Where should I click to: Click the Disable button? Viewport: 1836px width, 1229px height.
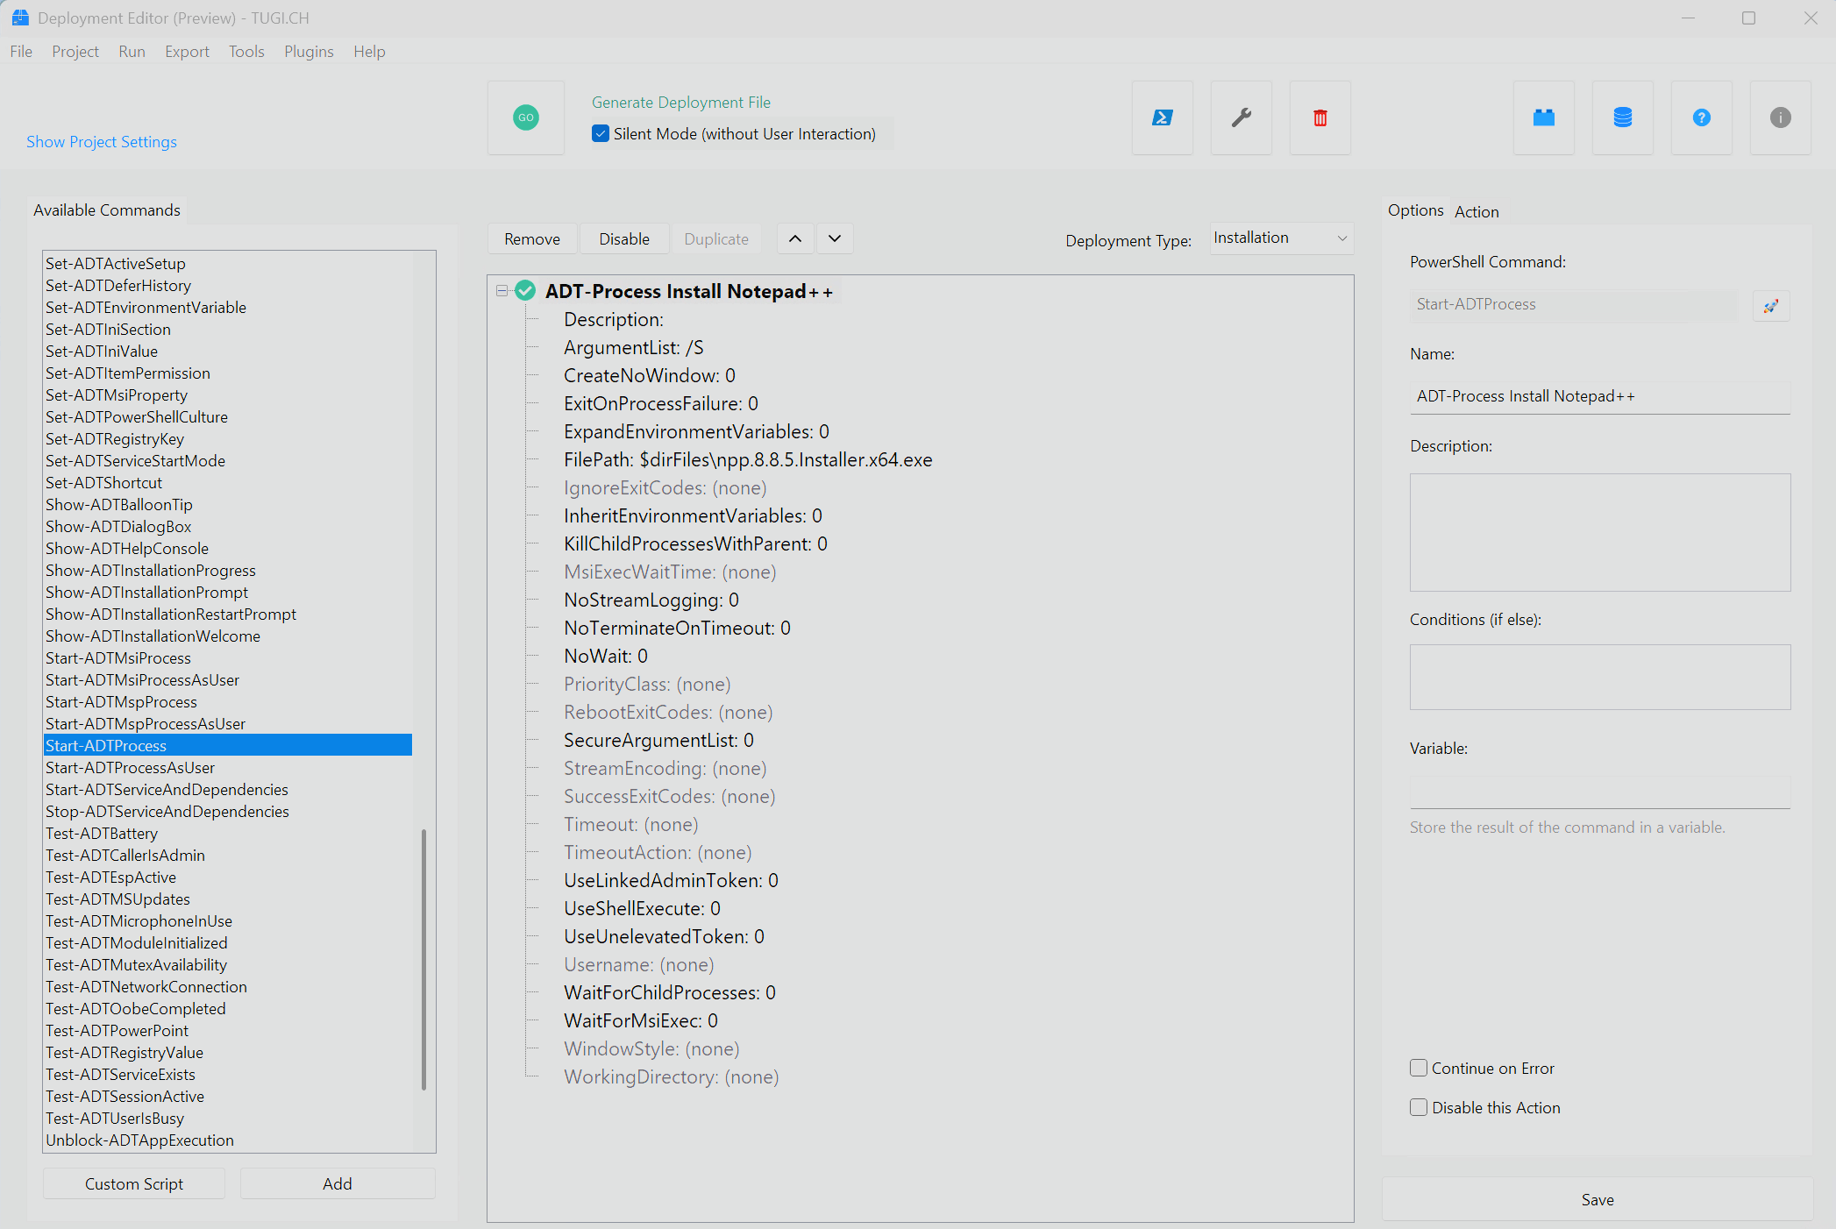(x=624, y=239)
